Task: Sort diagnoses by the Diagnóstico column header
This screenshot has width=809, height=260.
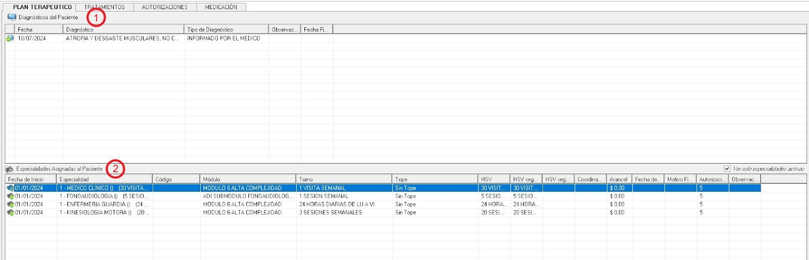Action: [123, 30]
